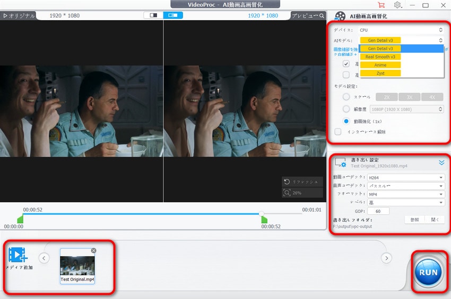Click the 開く open folder button
This screenshot has width=451, height=299.
pyautogui.click(x=435, y=220)
